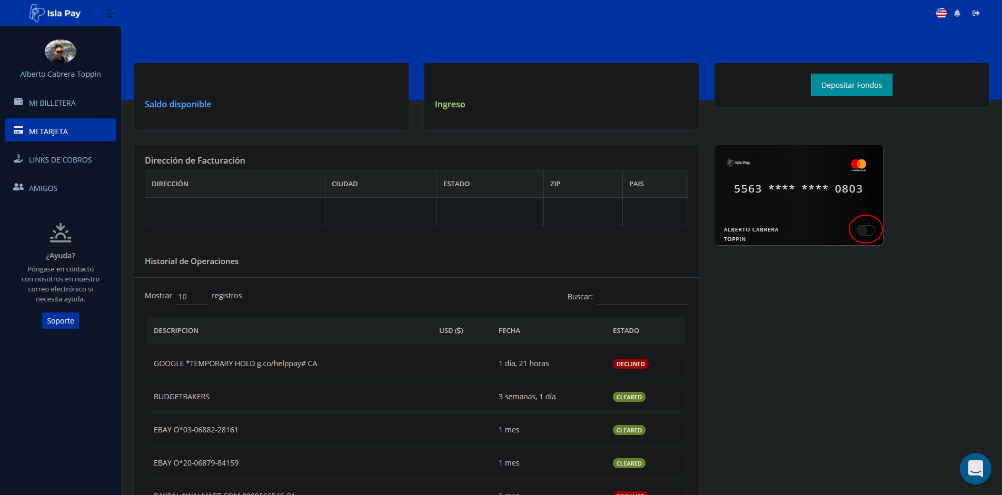This screenshot has height=495, width=1002.
Task: Click the logout icon in header
Action: (x=976, y=13)
